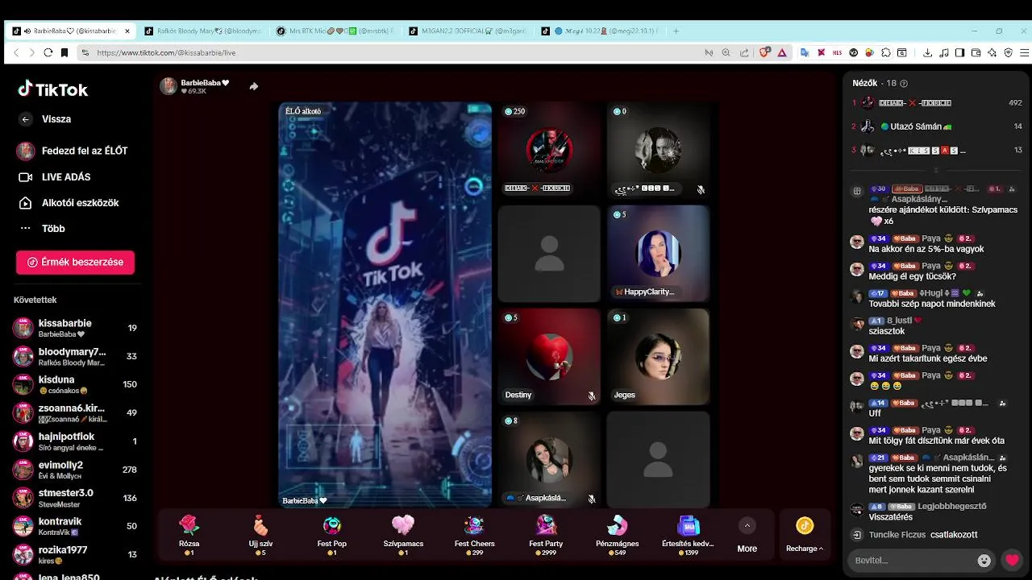Open browser hamburger menu

click(1023, 52)
